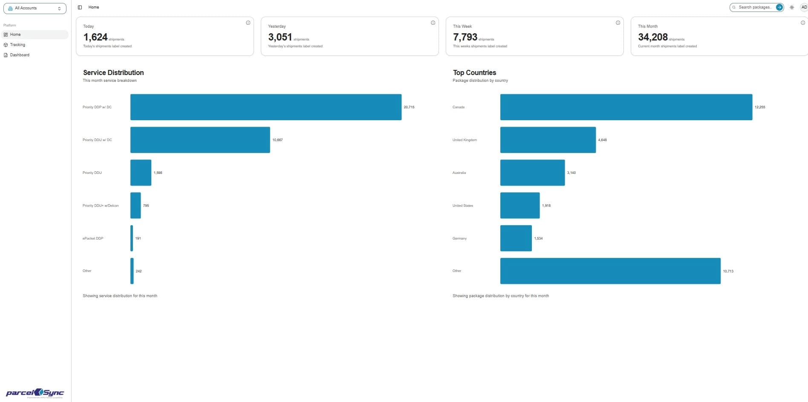Image resolution: width=808 pixels, height=402 pixels.
Task: Click the ePacket DDP bar
Action: point(132,238)
